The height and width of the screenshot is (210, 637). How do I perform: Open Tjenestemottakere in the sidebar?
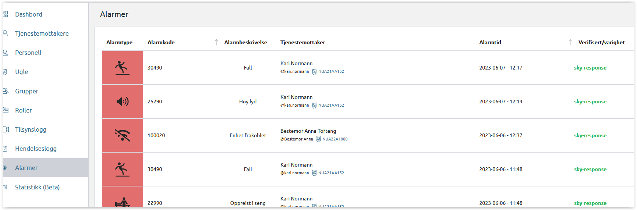42,33
